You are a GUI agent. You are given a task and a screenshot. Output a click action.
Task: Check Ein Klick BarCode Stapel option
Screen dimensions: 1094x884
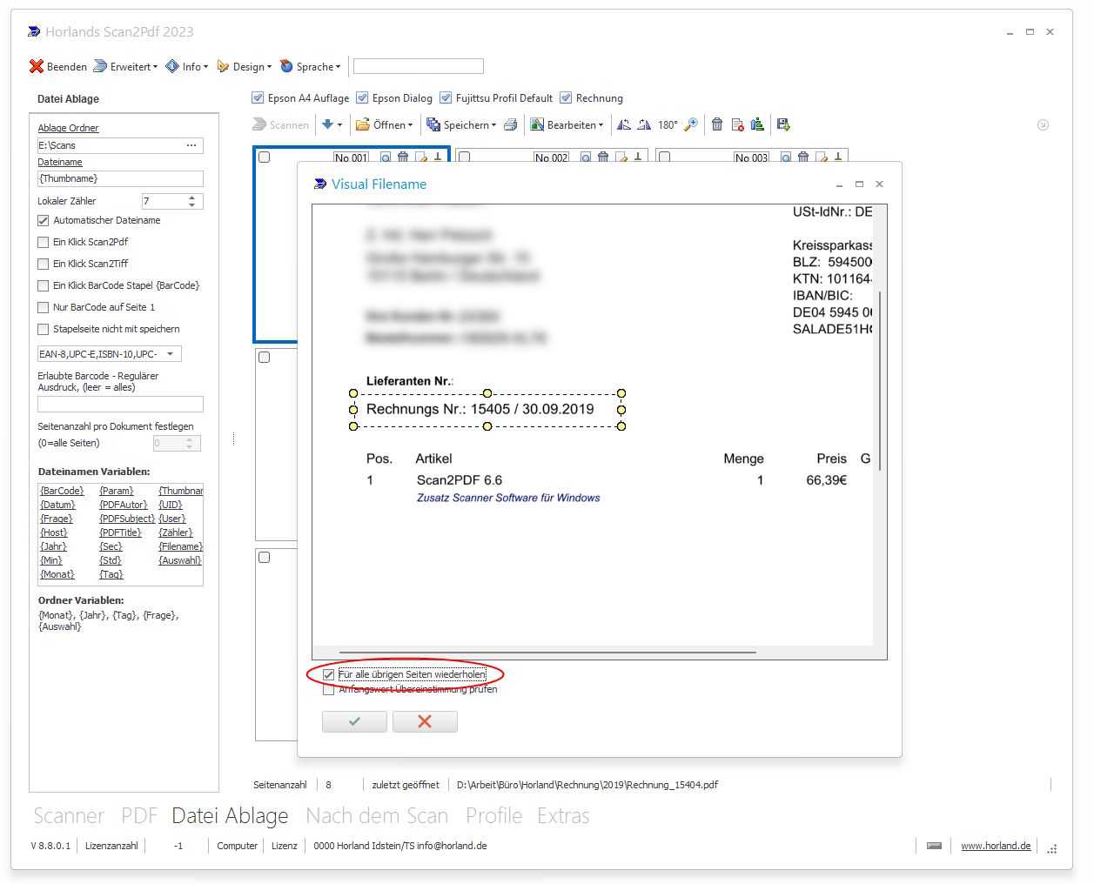(x=44, y=285)
